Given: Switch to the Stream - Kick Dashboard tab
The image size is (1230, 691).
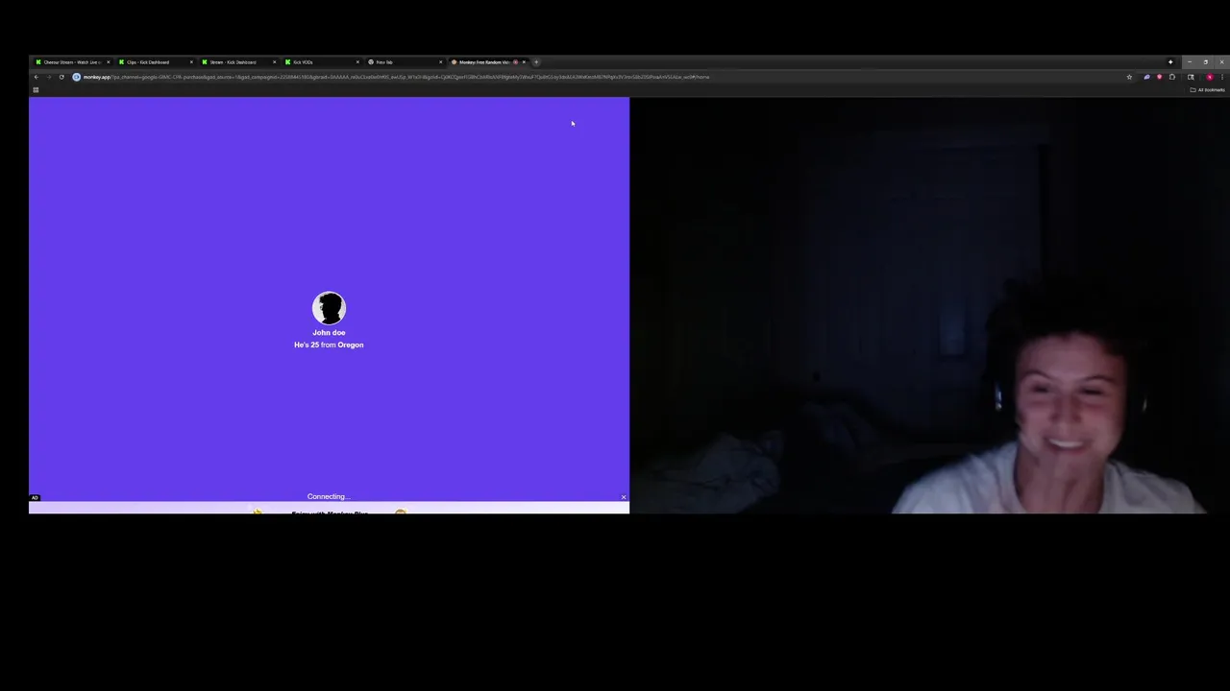Looking at the screenshot, I should 238,62.
